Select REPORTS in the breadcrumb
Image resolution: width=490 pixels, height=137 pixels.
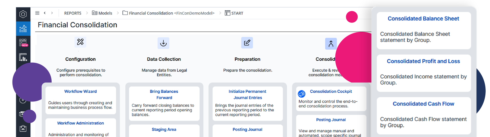pyautogui.click(x=73, y=13)
